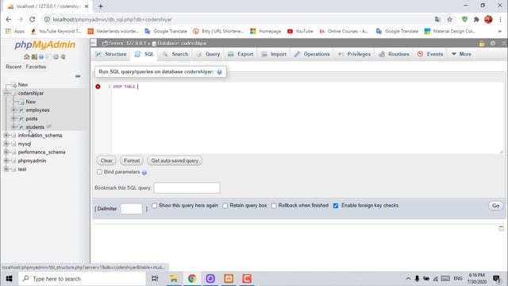Click the reload navigation panel icon
Screen dimensions: 508x286
(63, 56)
